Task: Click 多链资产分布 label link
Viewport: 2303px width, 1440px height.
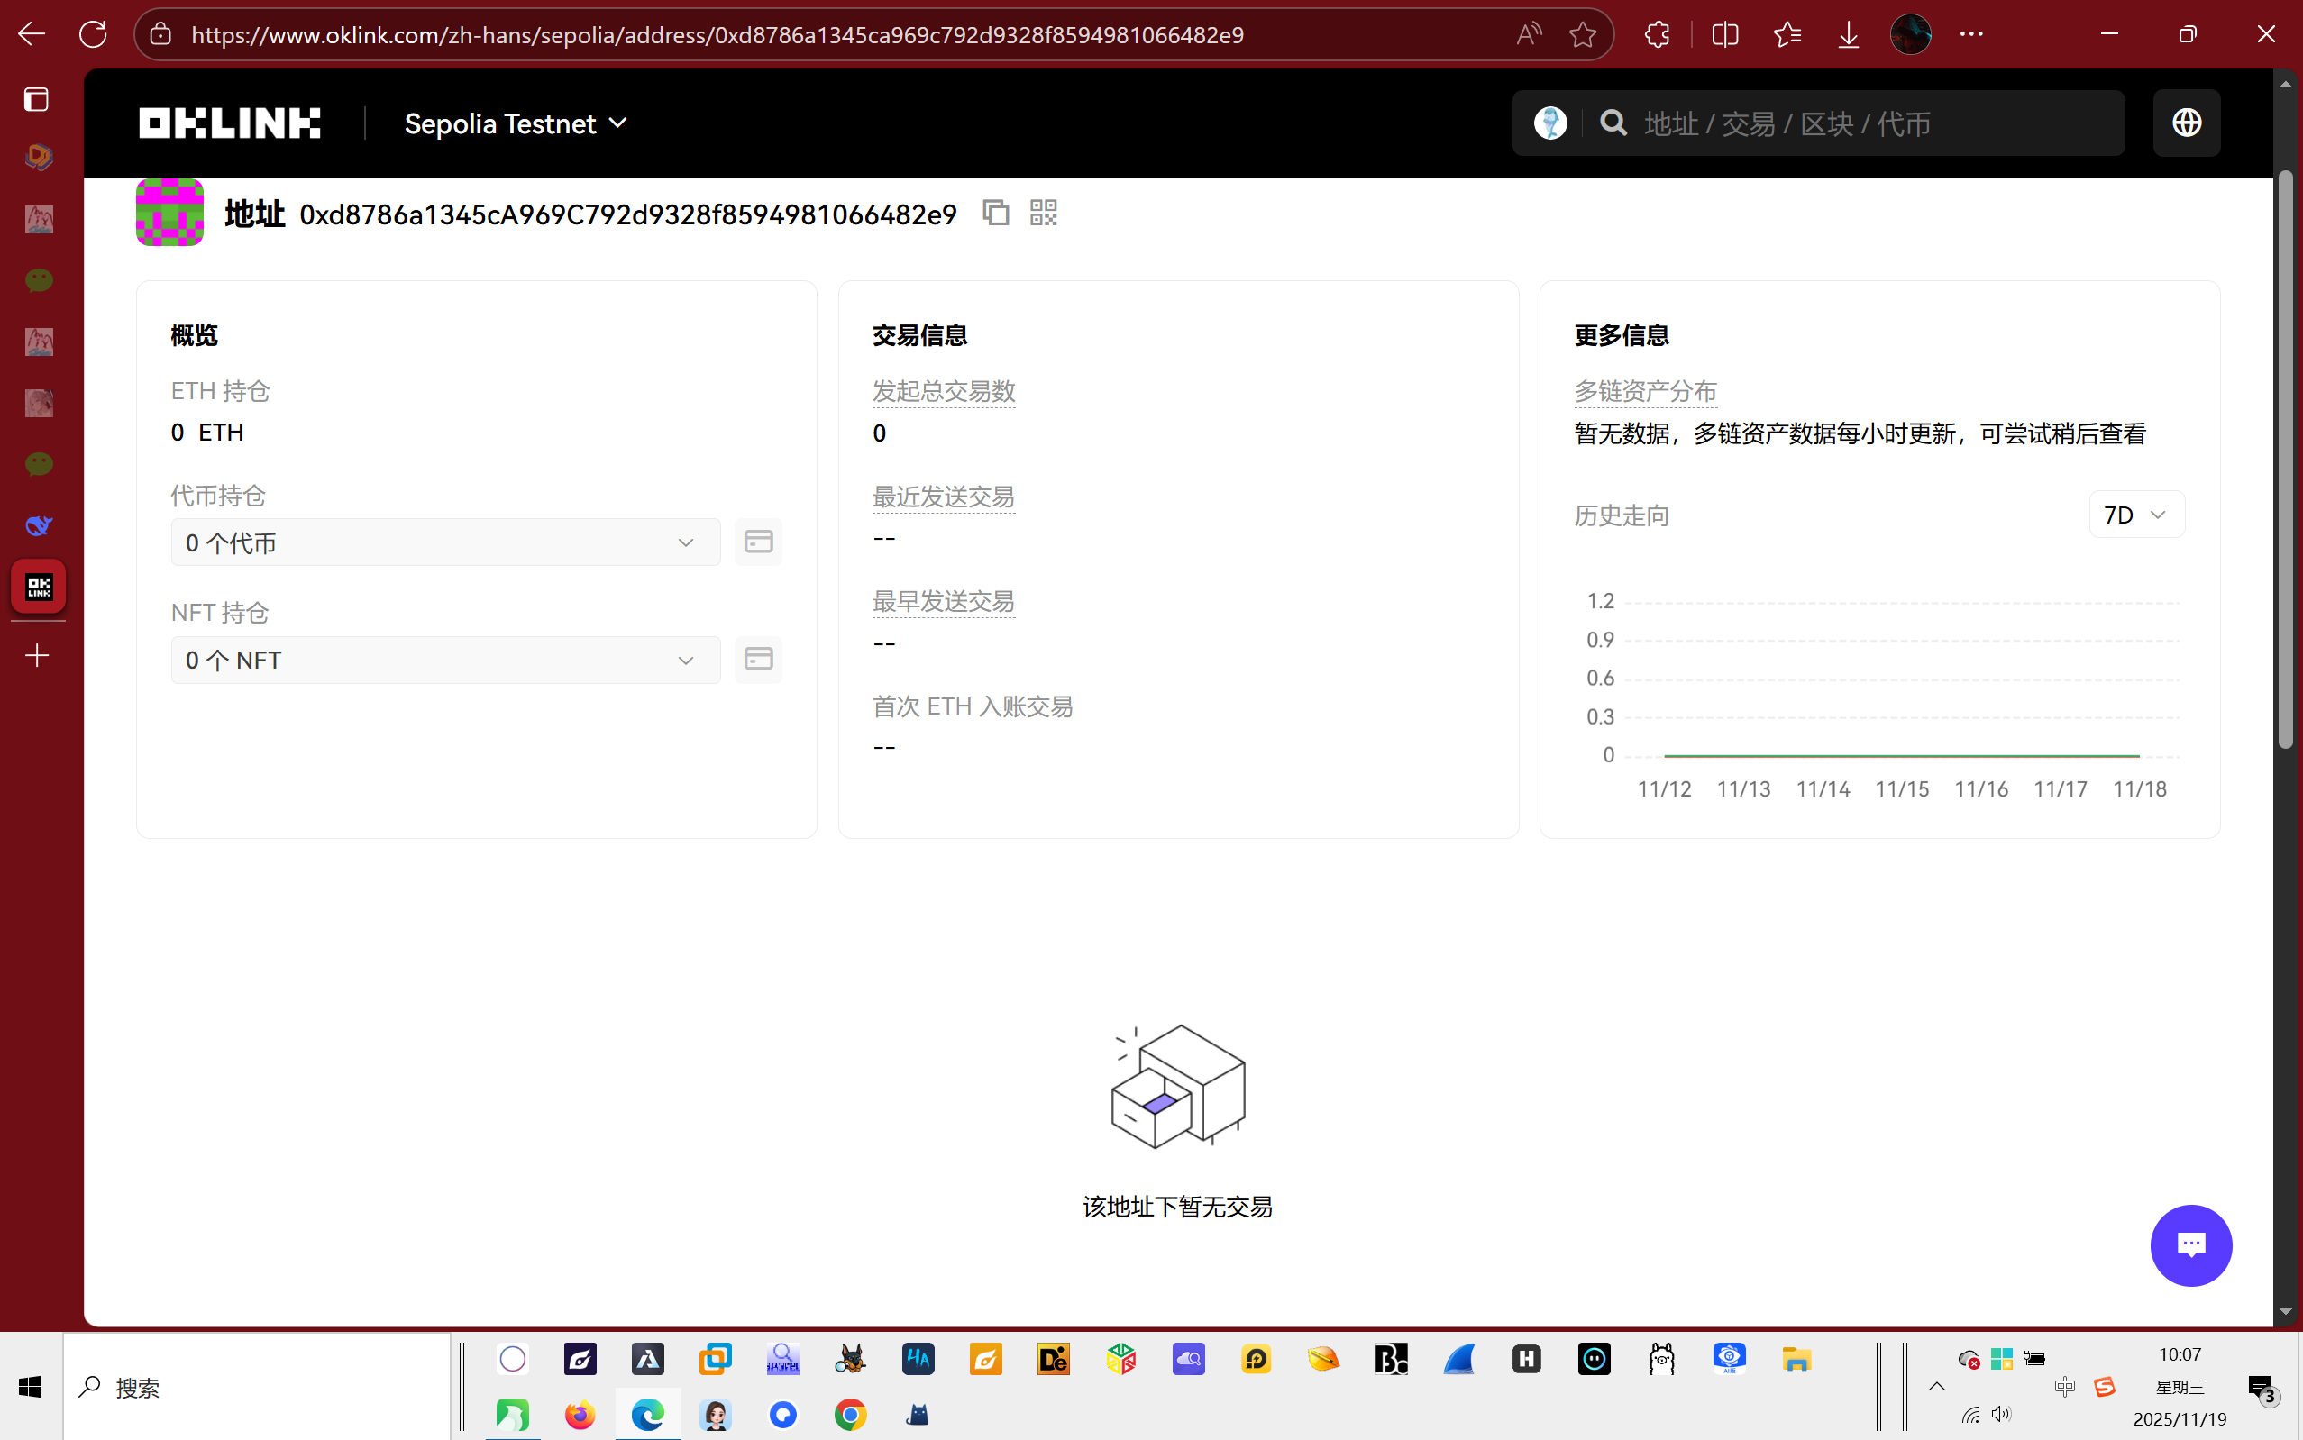Action: pos(1645,391)
